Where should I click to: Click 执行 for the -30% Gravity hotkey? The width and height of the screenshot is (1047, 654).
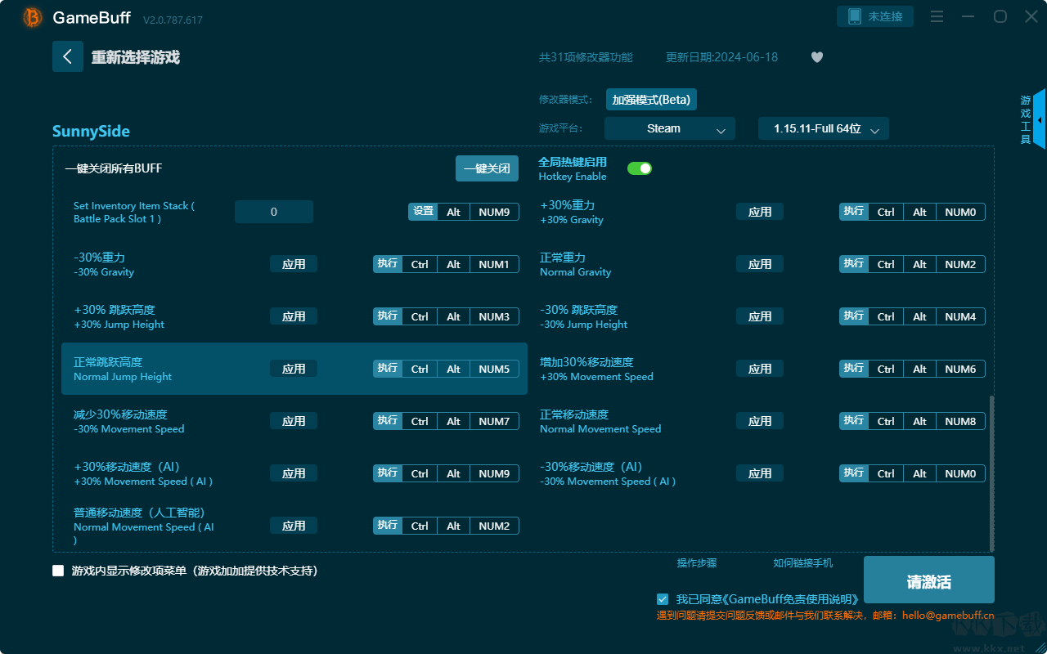click(x=388, y=264)
